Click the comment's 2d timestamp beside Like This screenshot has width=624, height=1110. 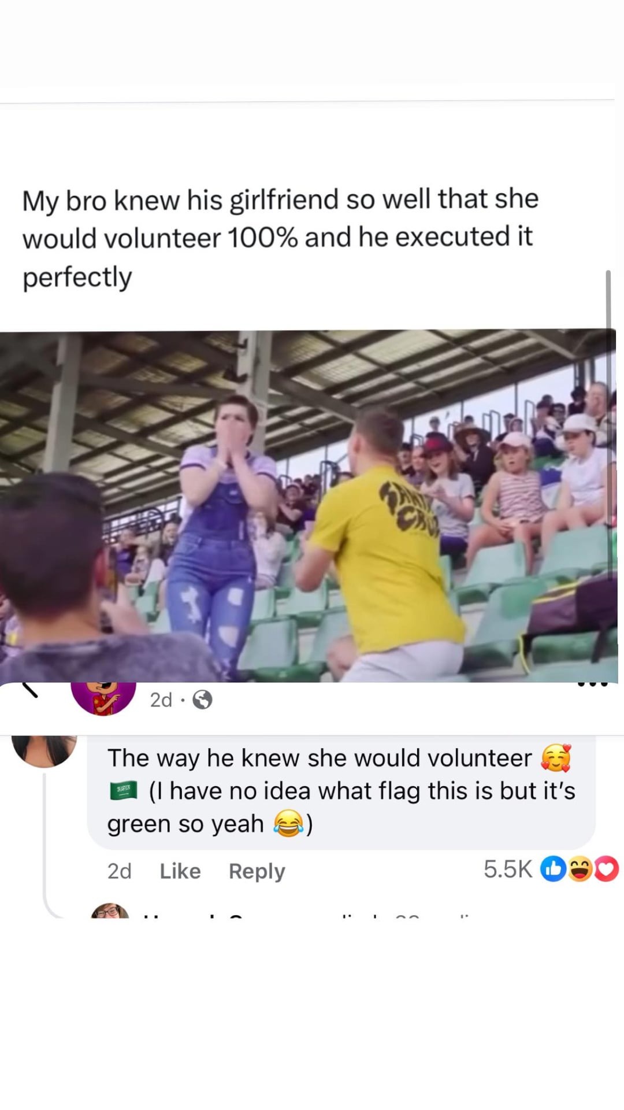coord(120,871)
